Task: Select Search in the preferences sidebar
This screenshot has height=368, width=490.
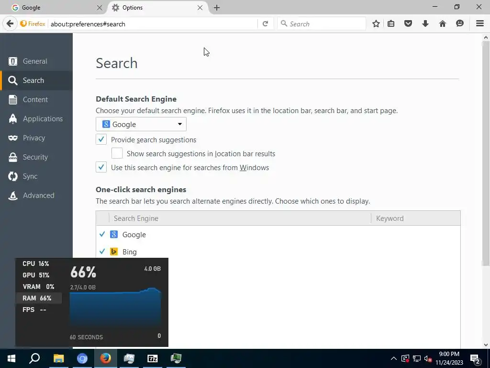Action: click(x=36, y=80)
